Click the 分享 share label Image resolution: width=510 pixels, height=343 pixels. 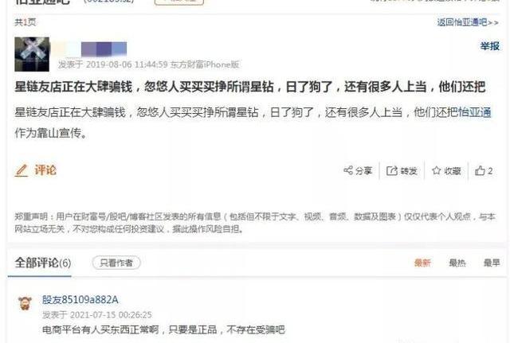pos(363,171)
